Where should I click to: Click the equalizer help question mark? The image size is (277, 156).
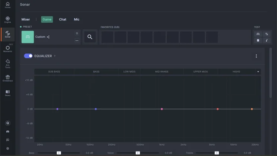pos(55,56)
